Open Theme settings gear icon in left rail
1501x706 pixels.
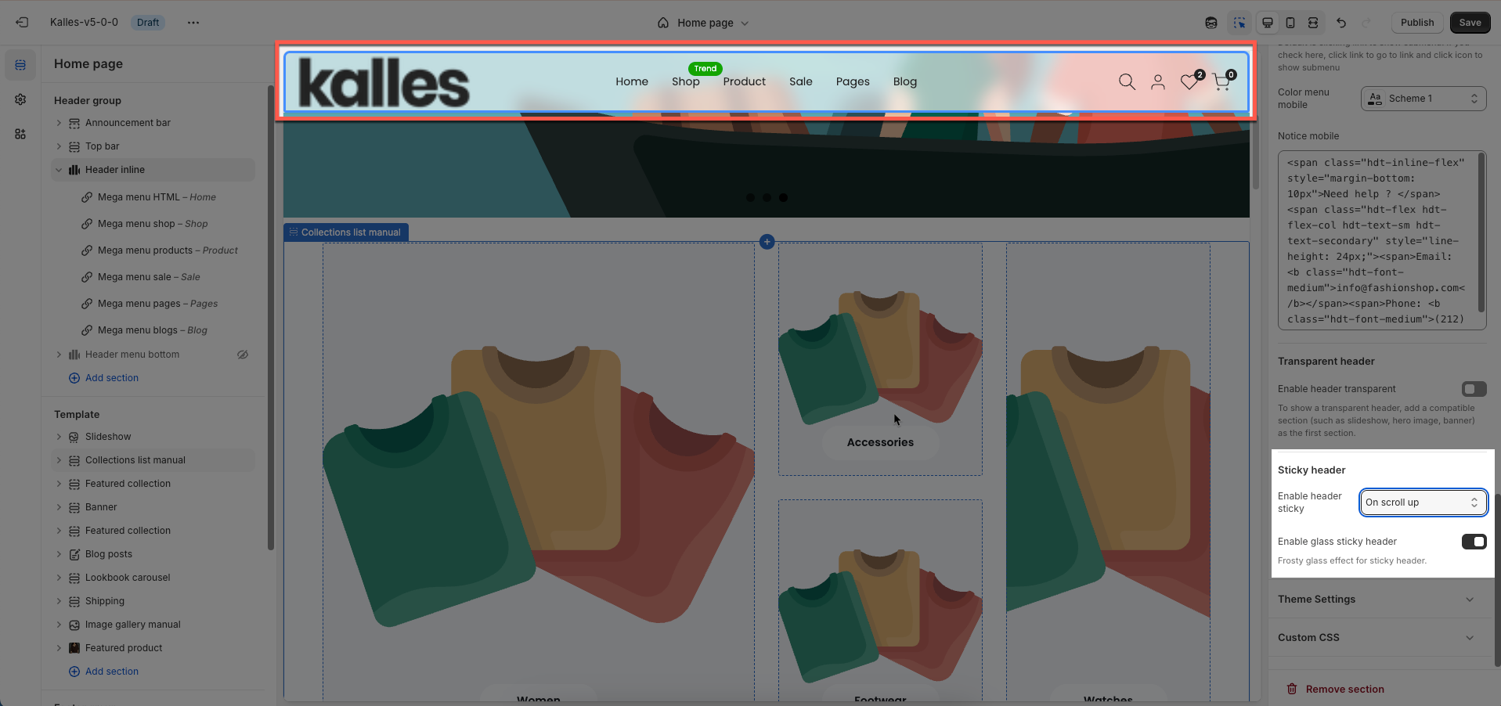tap(20, 99)
